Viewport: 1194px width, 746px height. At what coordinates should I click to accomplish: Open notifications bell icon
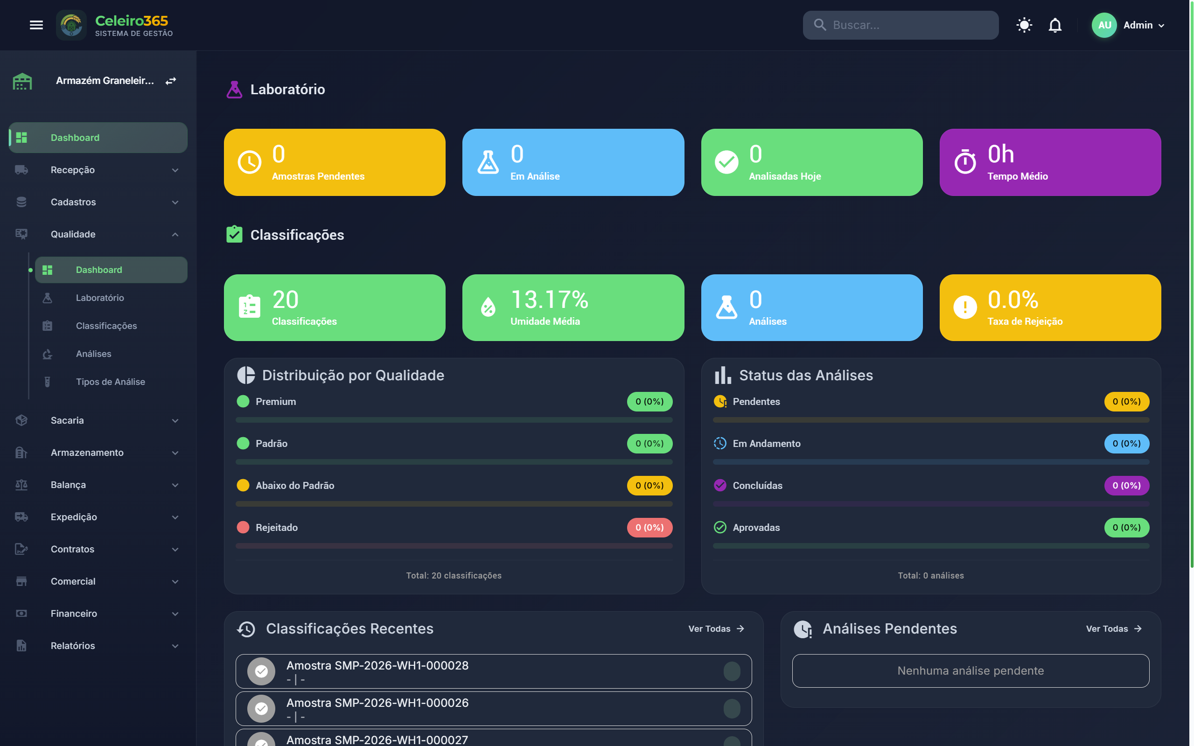1054,25
